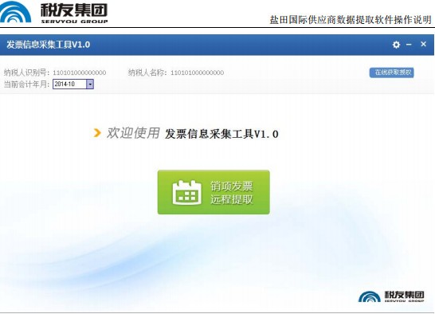
Task: Click the 销项发票远程提取 text on green button
Action: 231,193
